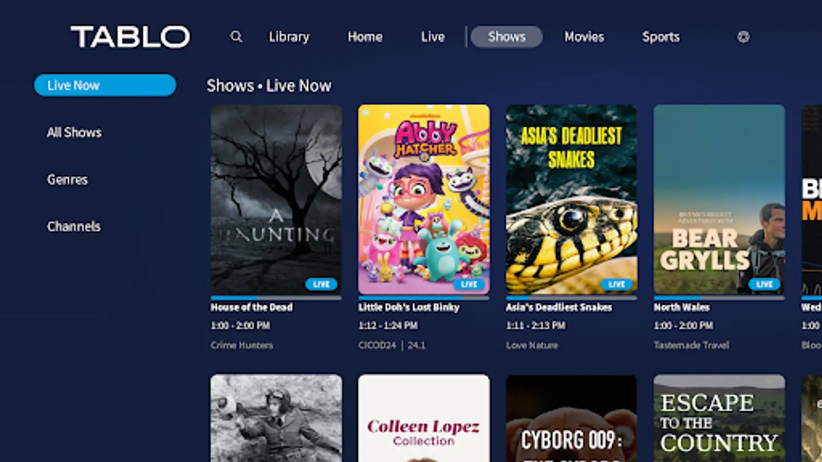This screenshot has width=822, height=462.
Task: Click the 'Asia's Deadliest Snakes' episode title
Action: [559, 307]
